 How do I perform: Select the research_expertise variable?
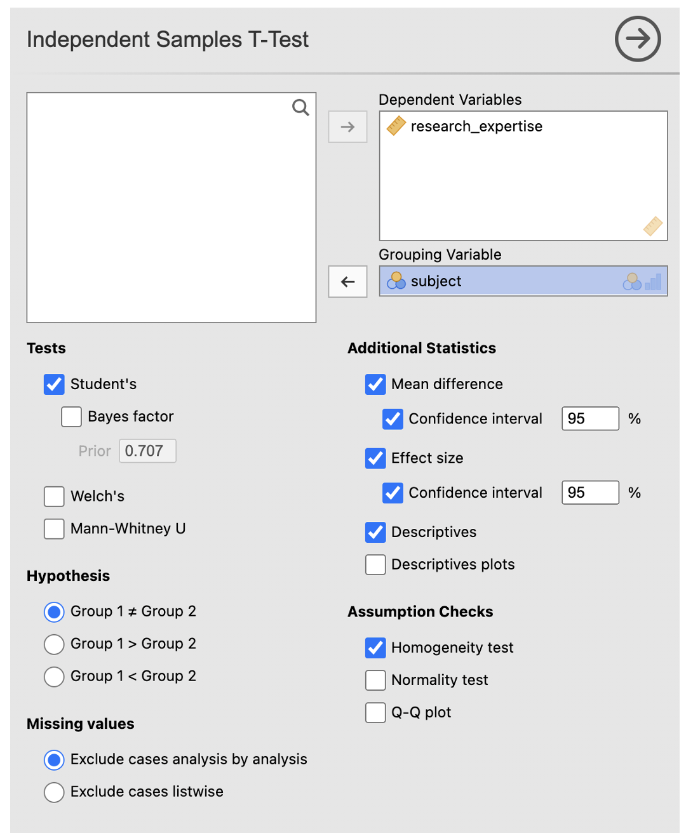coord(476,126)
